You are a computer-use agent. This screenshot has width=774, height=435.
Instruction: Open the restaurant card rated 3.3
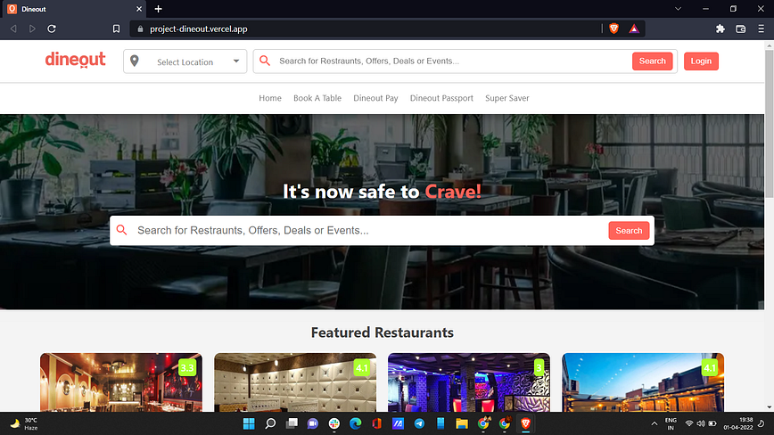click(121, 382)
